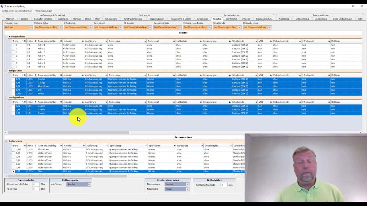Open the Jalousie-Antrieb dropdown

coord(180,27)
